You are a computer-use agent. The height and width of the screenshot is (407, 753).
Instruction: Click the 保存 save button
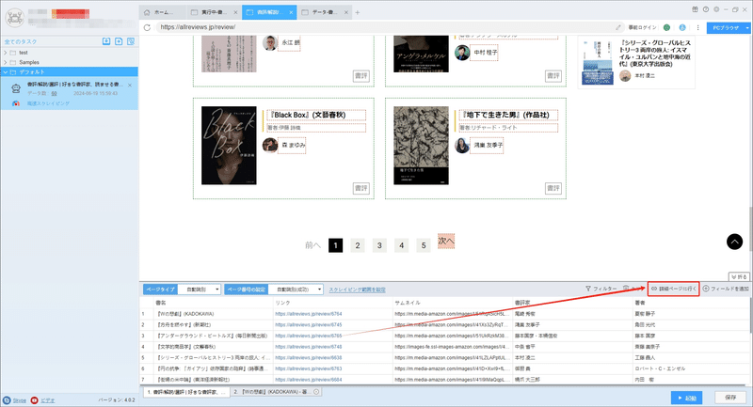pos(730,398)
